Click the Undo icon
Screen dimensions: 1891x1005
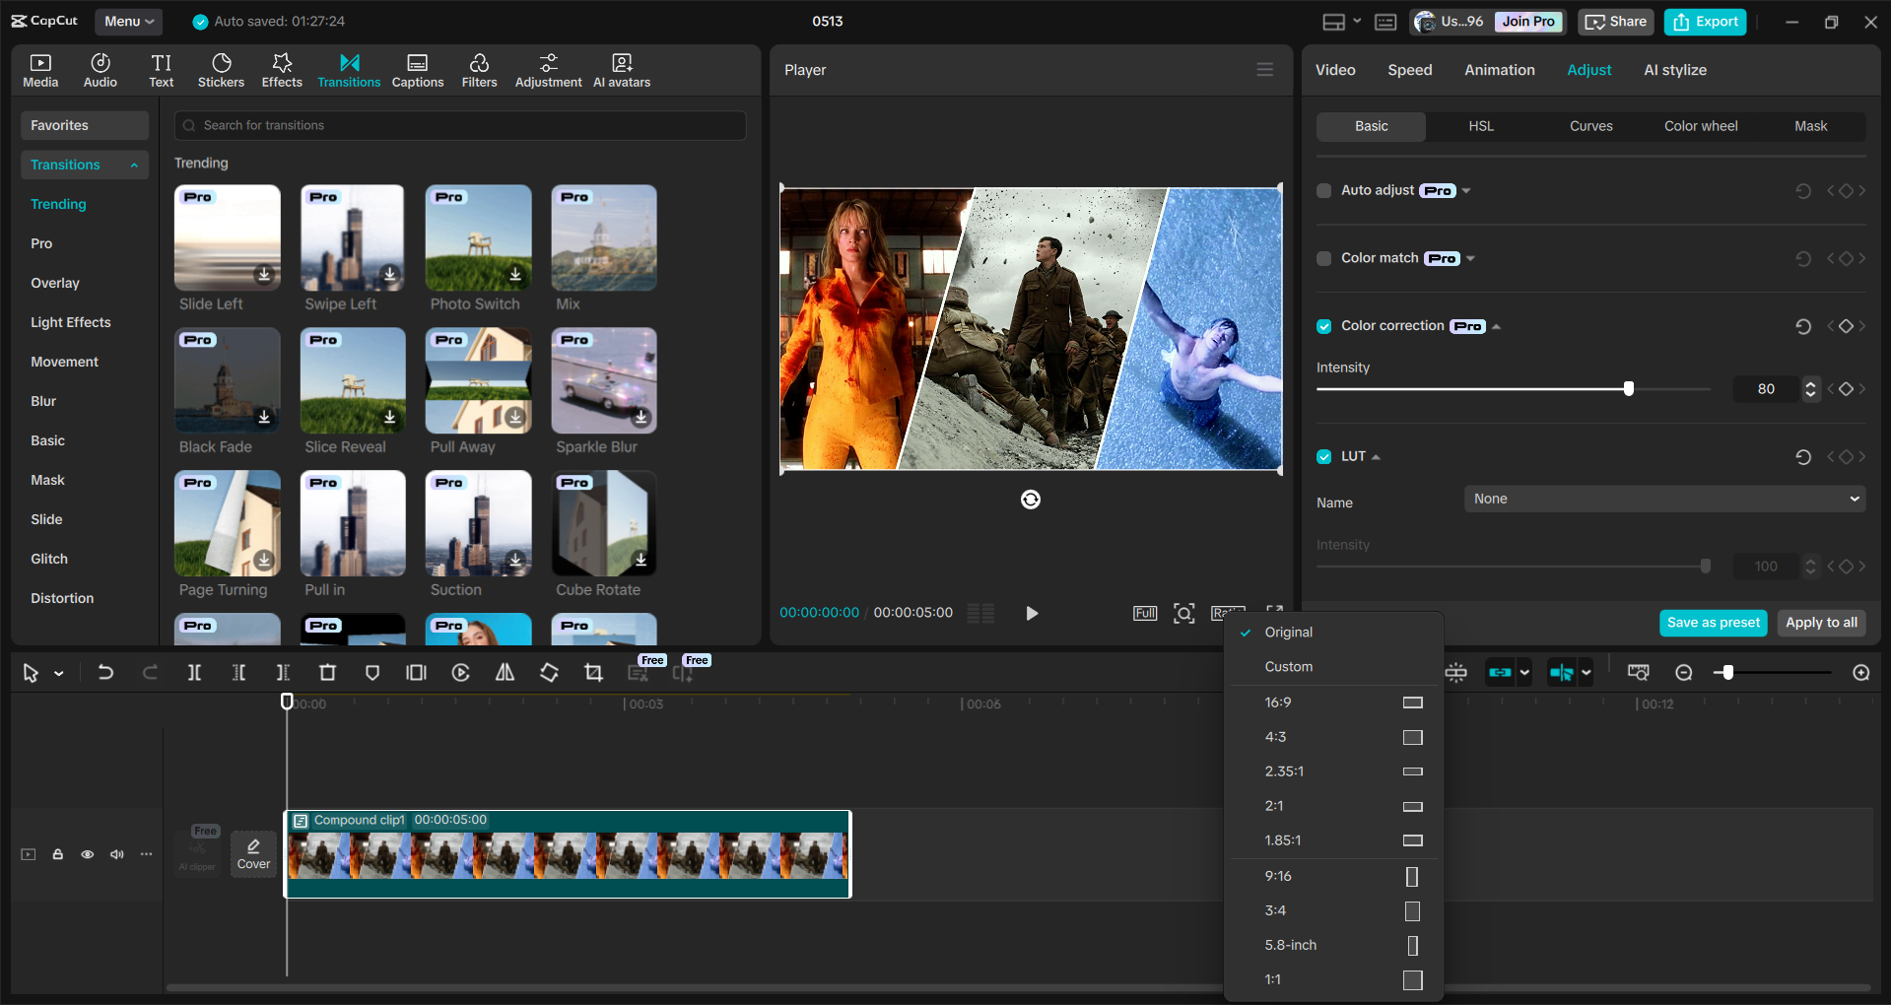tap(105, 672)
